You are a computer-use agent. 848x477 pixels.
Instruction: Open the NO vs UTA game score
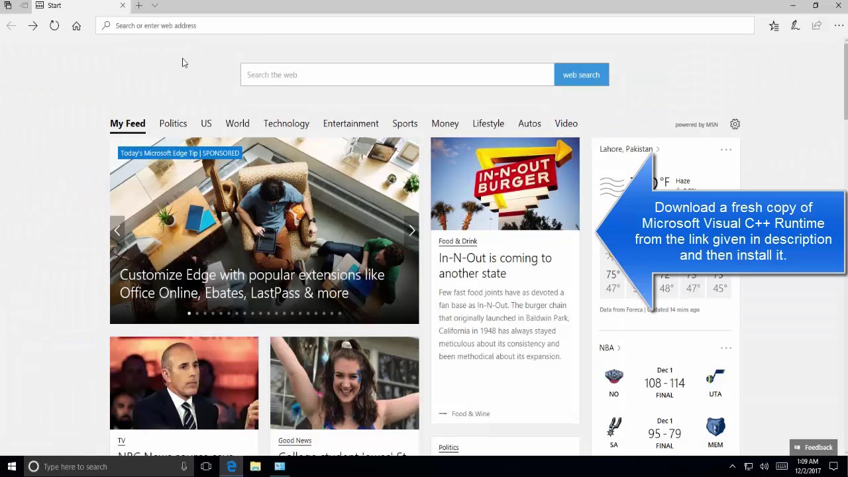point(664,383)
